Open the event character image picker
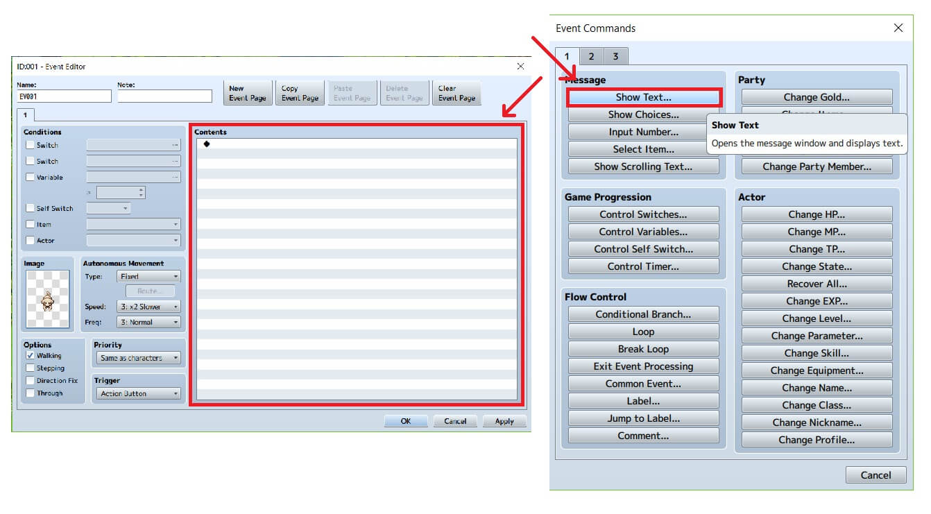Viewport: 931px width, 514px height. click(x=48, y=299)
